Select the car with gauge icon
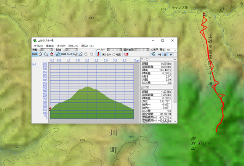 coord(75,54)
